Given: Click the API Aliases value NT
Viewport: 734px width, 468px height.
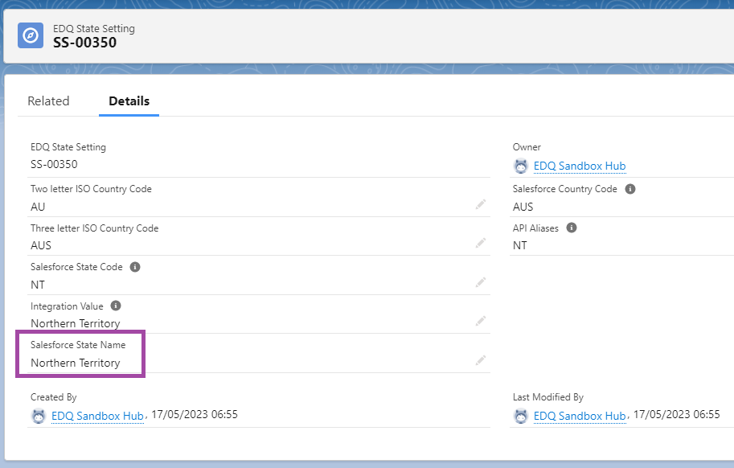Looking at the screenshot, I should pyautogui.click(x=520, y=246).
